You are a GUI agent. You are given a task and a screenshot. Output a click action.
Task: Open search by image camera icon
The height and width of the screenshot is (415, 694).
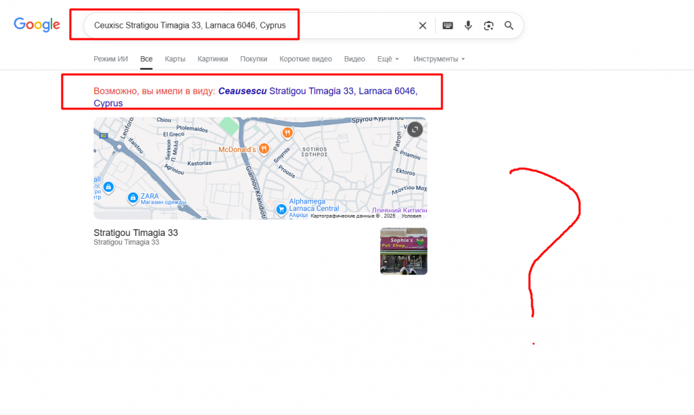[488, 26]
